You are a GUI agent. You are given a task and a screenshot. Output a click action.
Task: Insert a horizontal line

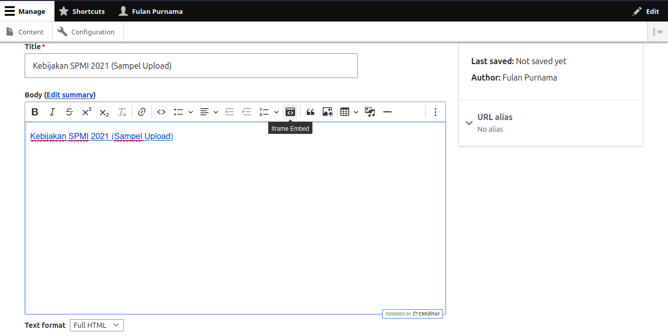387,112
